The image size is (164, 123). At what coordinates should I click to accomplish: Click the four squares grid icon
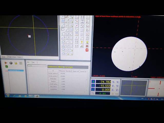coord(21,63)
